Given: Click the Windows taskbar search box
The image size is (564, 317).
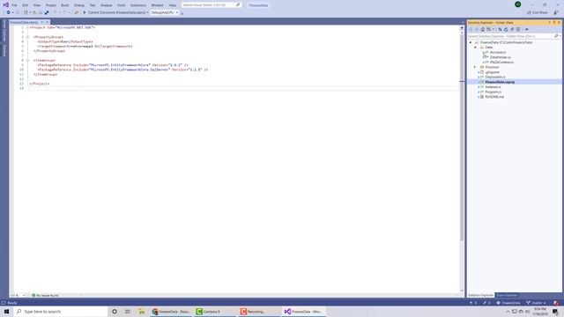Looking at the screenshot, I should click(61, 312).
